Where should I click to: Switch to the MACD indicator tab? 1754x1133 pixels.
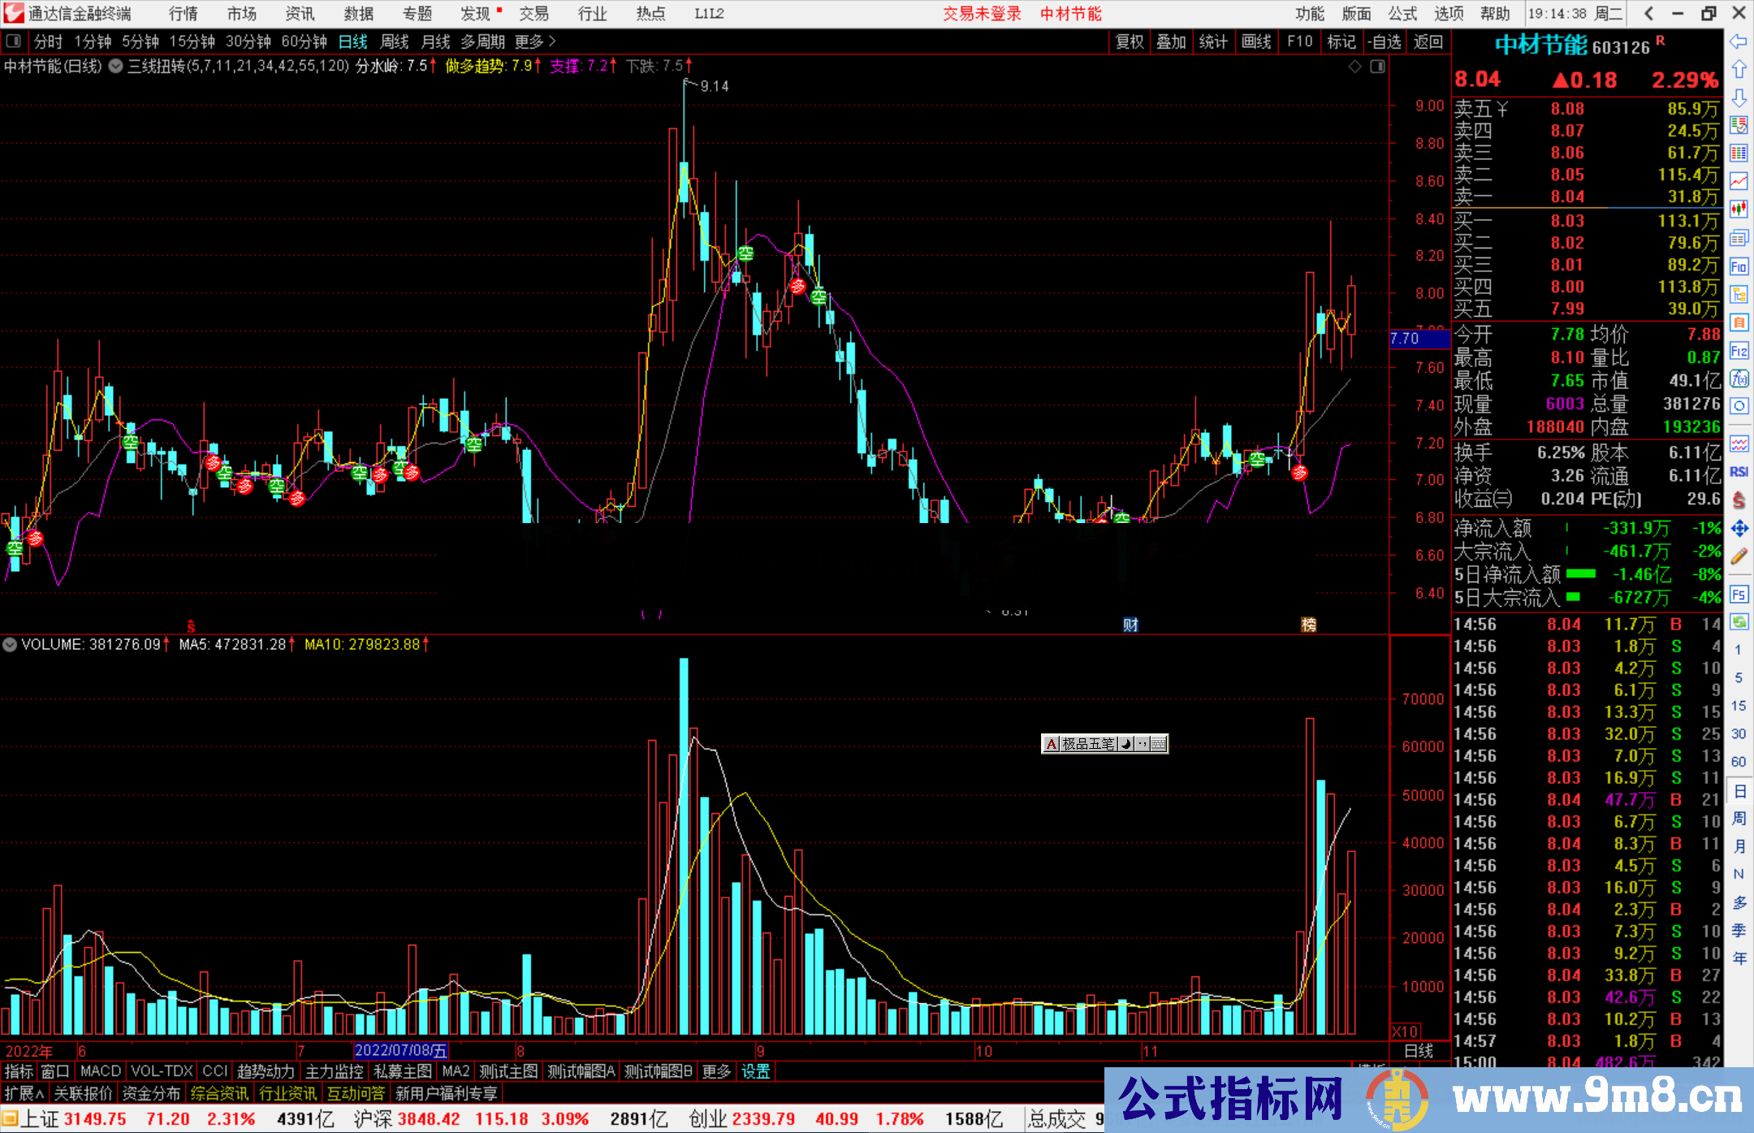[x=101, y=1071]
